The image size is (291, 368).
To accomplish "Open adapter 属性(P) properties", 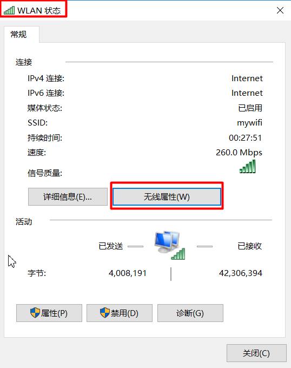I will click(49, 313).
